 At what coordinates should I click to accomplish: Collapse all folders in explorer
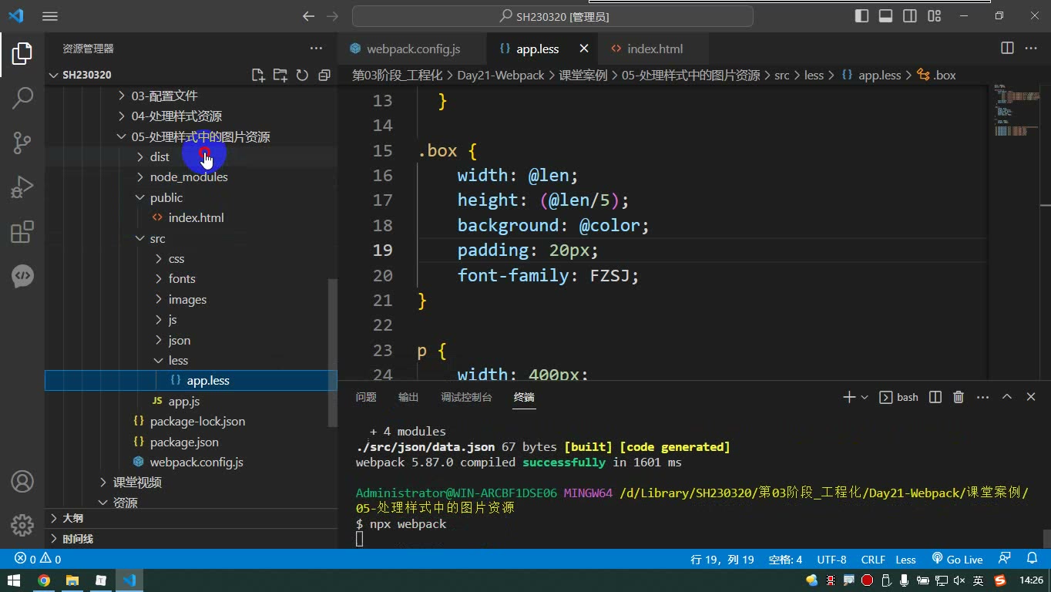[324, 75]
